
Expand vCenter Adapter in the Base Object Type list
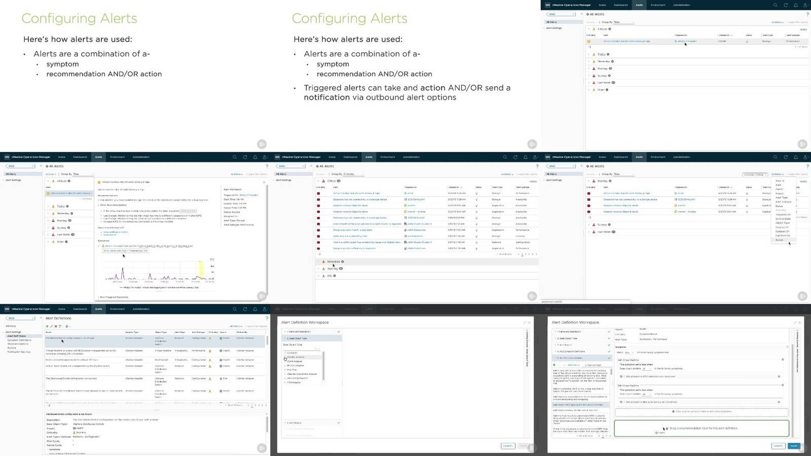tap(285, 357)
